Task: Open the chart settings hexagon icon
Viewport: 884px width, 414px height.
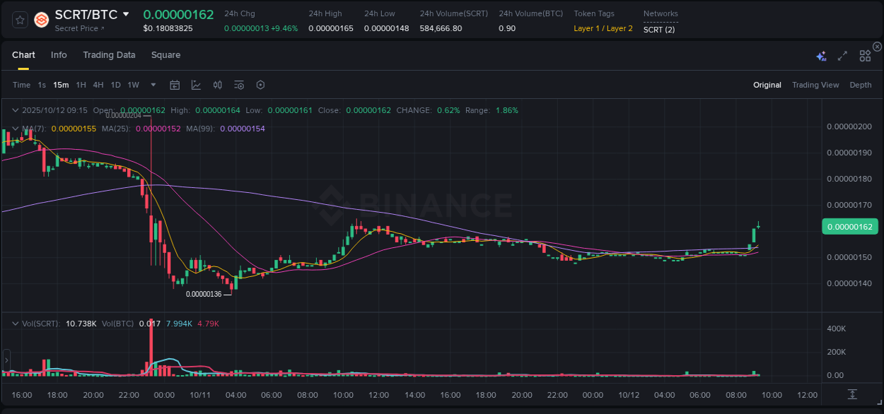Action: [260, 85]
